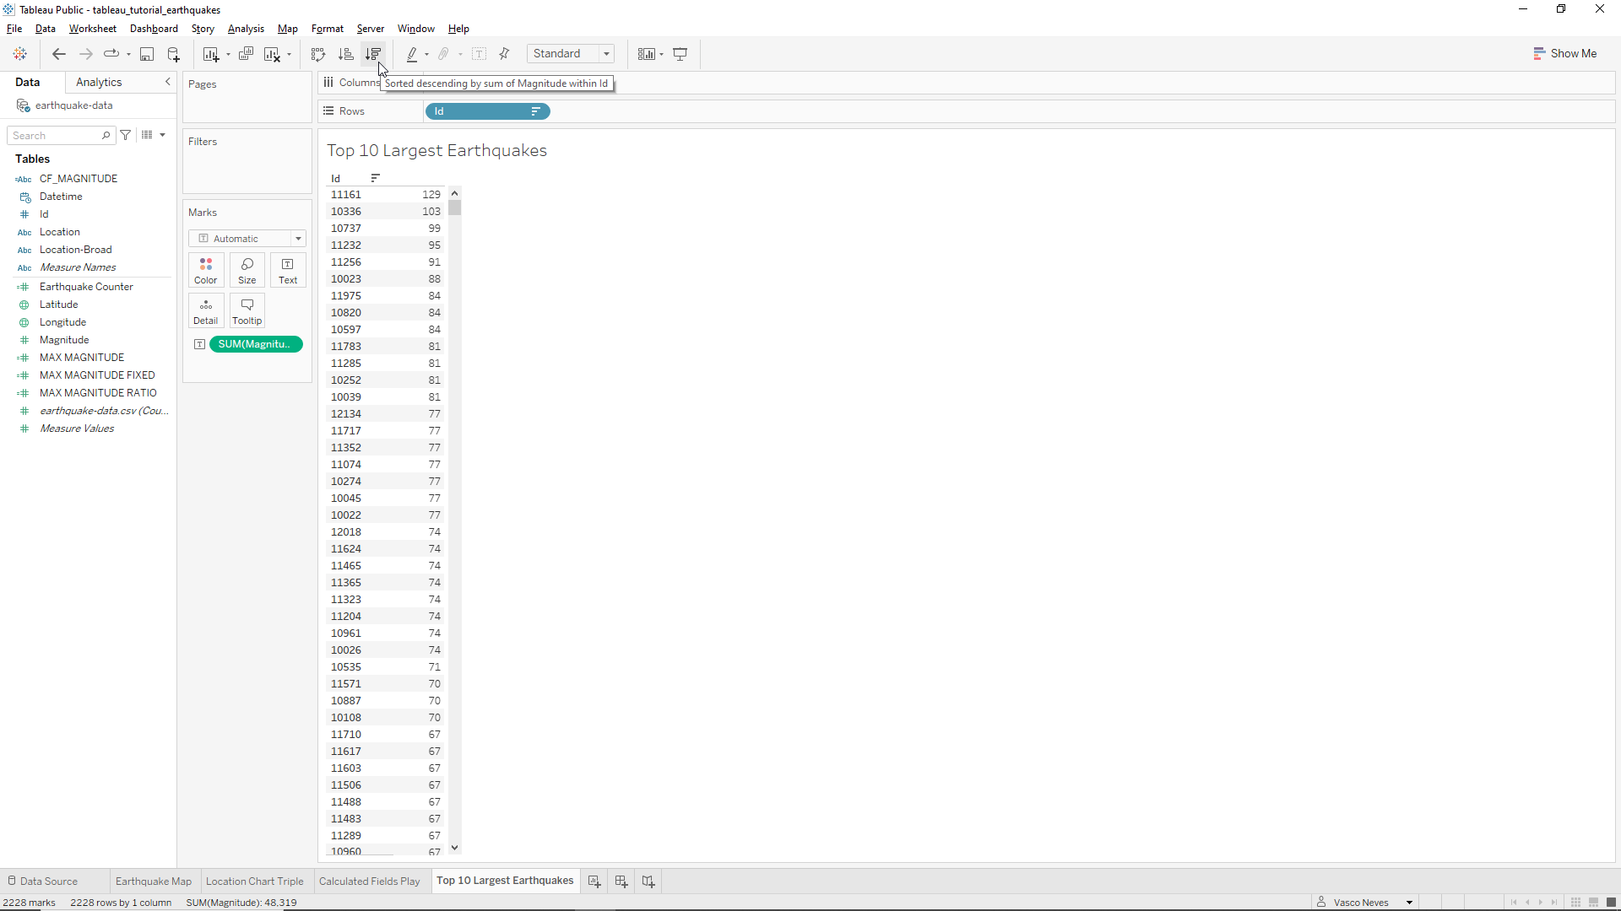
Task: Open the File menu
Action: (14, 29)
